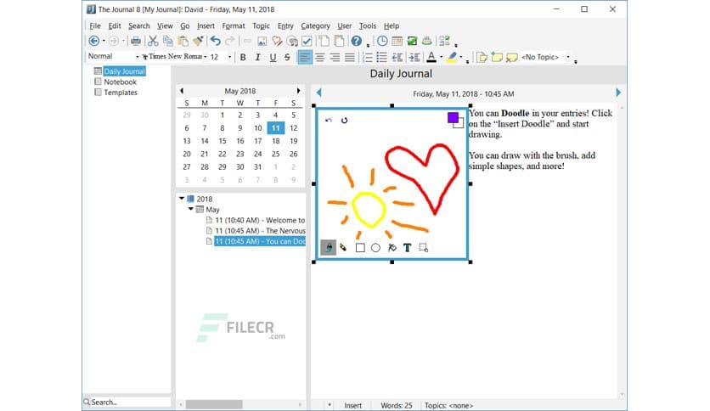Choose the rectangle shape doodle tool
Image resolution: width=710 pixels, height=411 pixels.
coord(360,248)
